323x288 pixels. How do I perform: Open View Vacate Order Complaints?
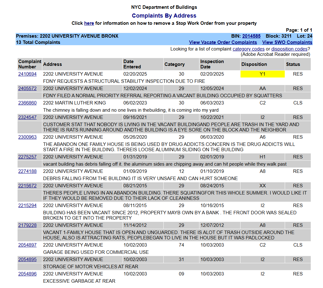223,42
